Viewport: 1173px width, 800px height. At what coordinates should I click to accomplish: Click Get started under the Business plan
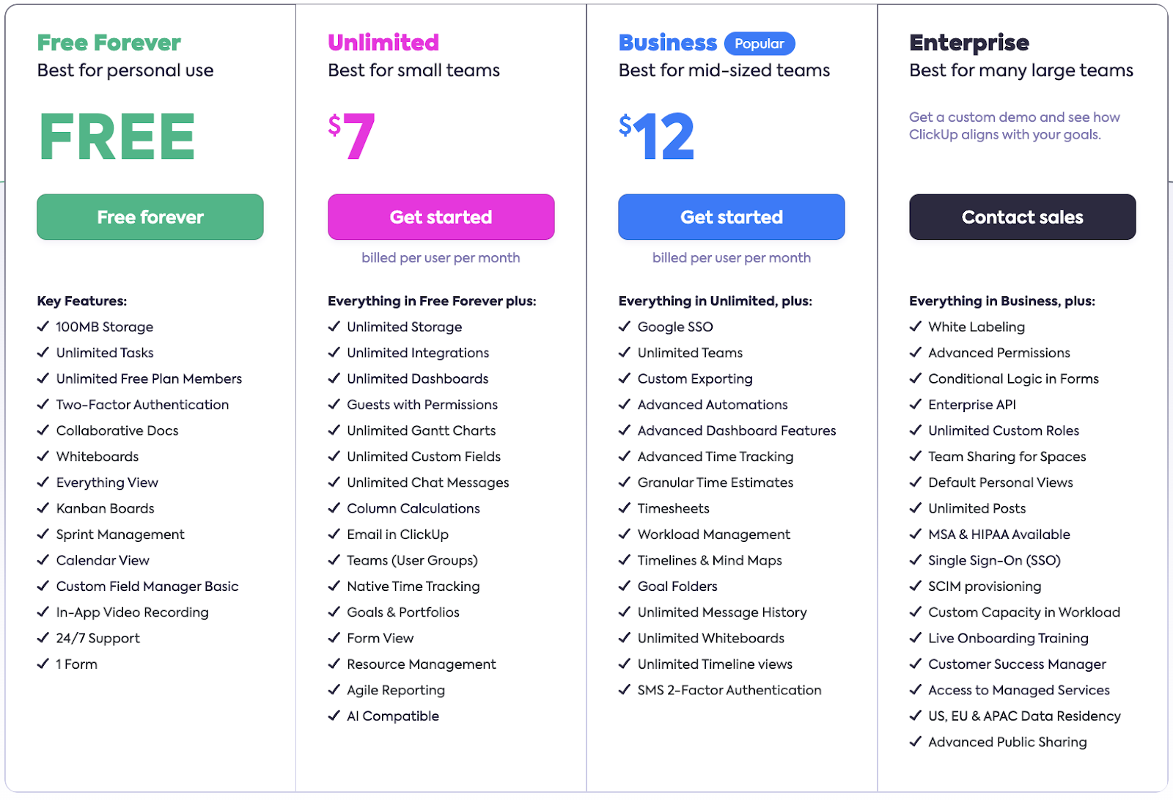[731, 217]
